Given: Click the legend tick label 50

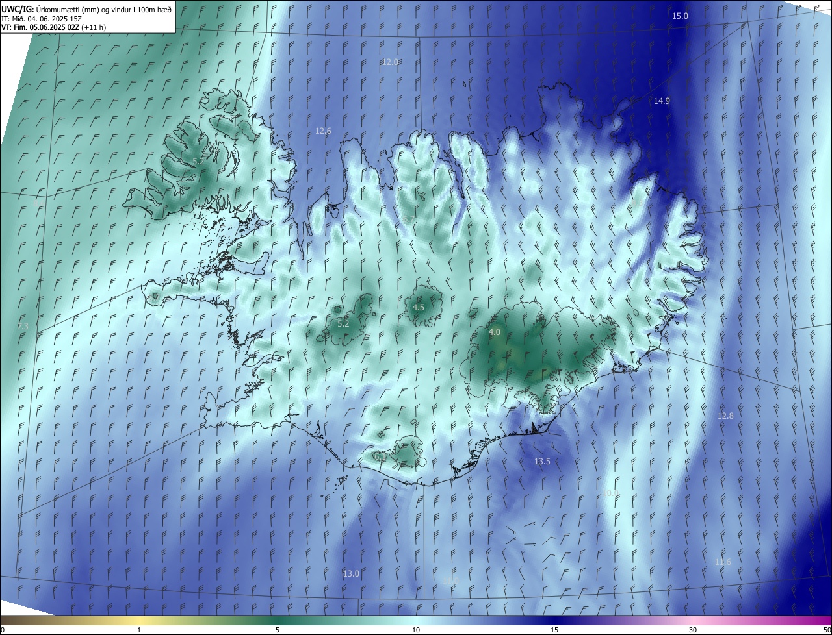Looking at the screenshot, I should (826, 630).
